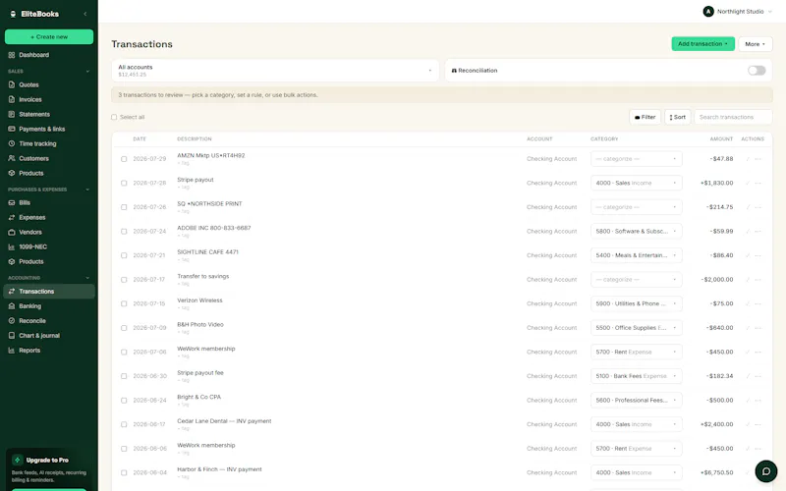Open the More menu button
The image size is (786, 491).
coord(755,44)
